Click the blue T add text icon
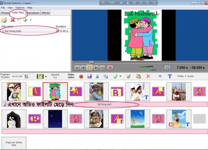Screen dimensions: 208x150 170,76
